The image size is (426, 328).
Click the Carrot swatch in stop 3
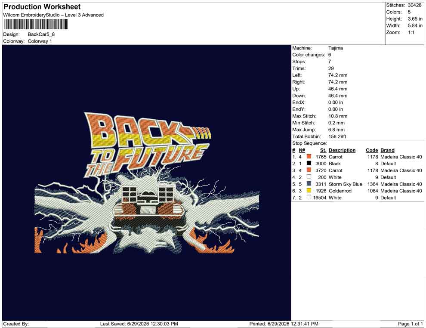pos(309,170)
